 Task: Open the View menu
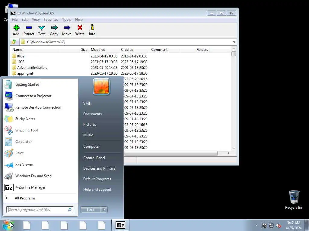click(36, 20)
